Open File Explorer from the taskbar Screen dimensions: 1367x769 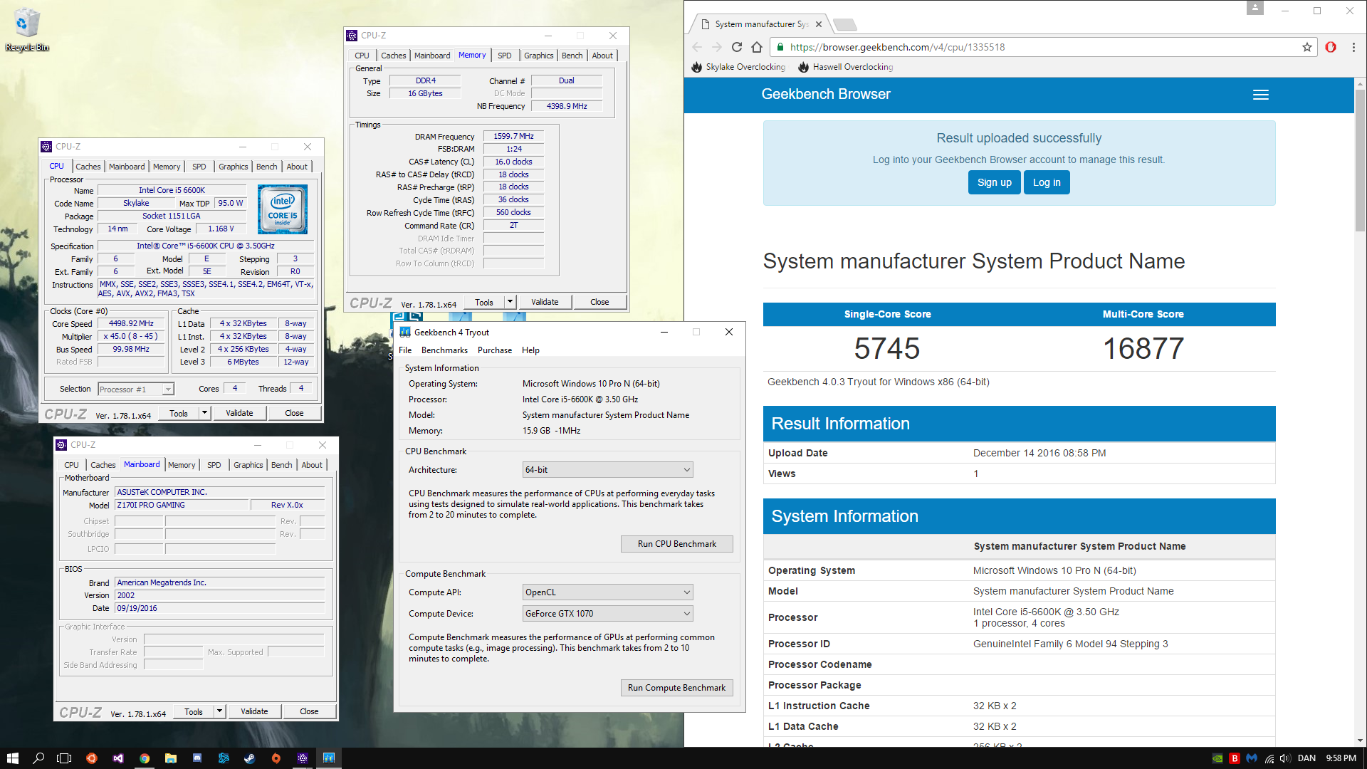171,758
